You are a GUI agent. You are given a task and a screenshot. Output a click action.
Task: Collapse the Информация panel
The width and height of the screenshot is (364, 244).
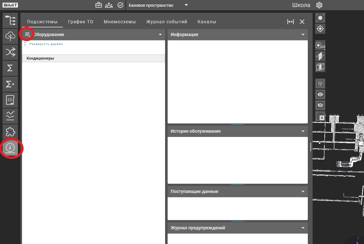point(303,34)
